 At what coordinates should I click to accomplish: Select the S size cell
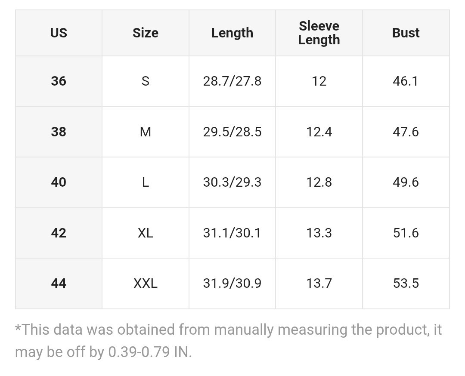click(146, 81)
